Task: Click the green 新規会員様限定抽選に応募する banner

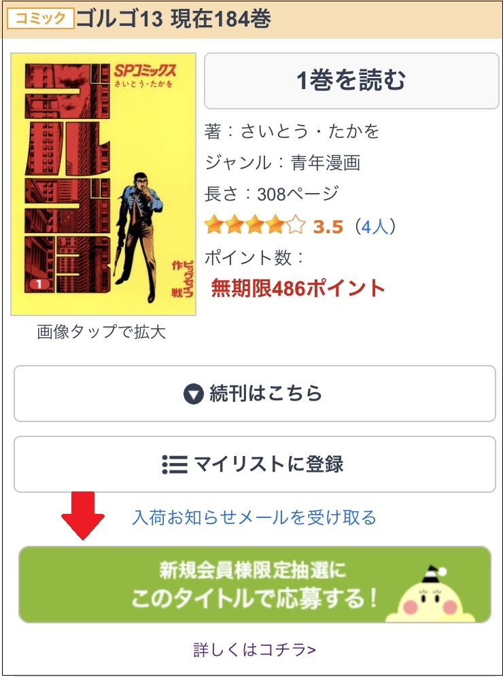Action: (255, 585)
